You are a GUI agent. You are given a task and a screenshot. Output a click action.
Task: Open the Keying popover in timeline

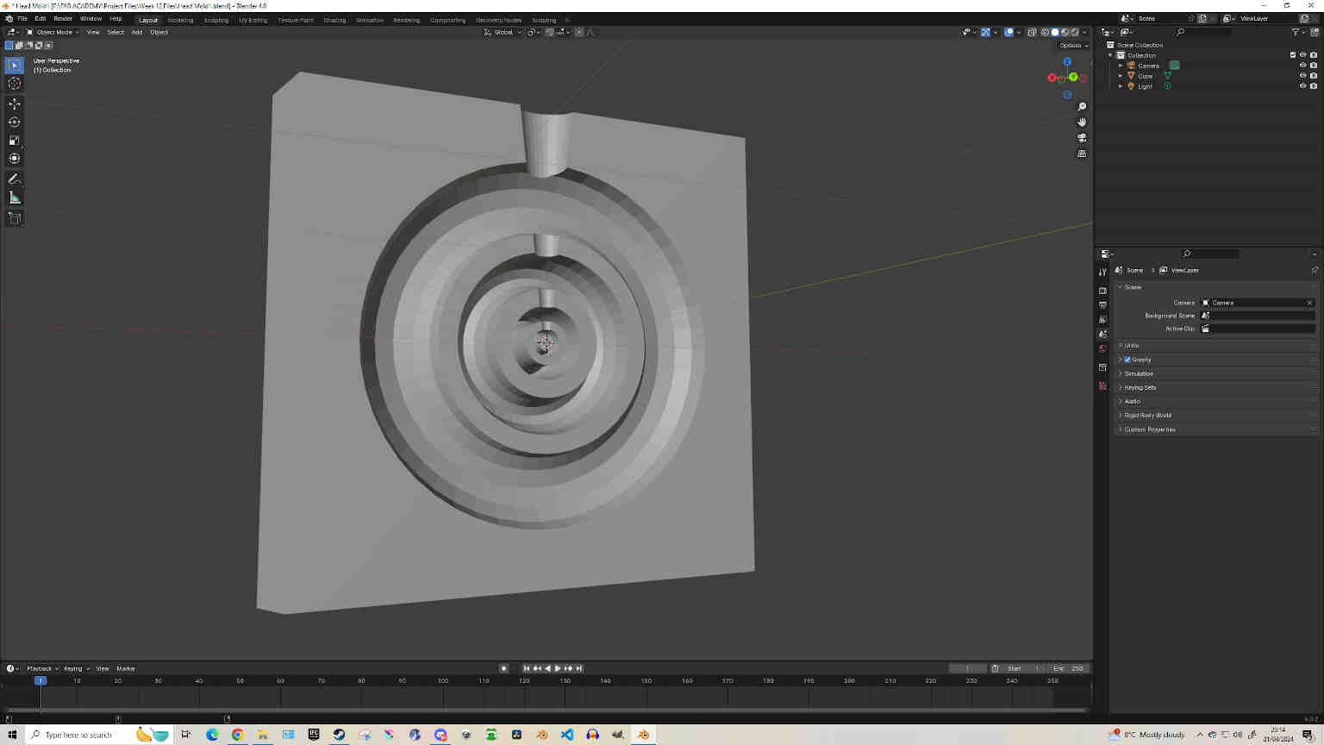pyautogui.click(x=76, y=668)
